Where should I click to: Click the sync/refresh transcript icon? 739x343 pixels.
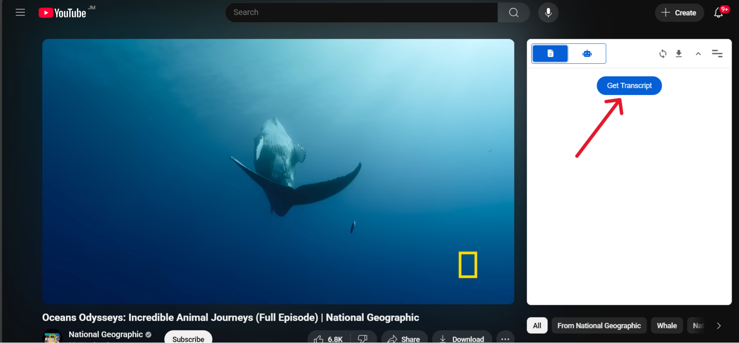click(x=663, y=54)
